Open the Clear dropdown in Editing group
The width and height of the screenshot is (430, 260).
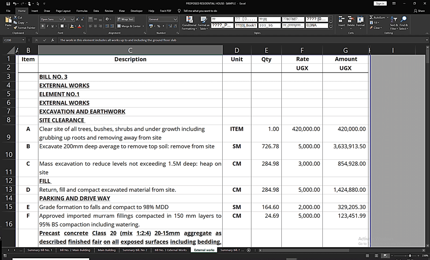coord(375,28)
